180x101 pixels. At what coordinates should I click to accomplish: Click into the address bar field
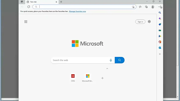pyautogui.click(x=84, y=7)
